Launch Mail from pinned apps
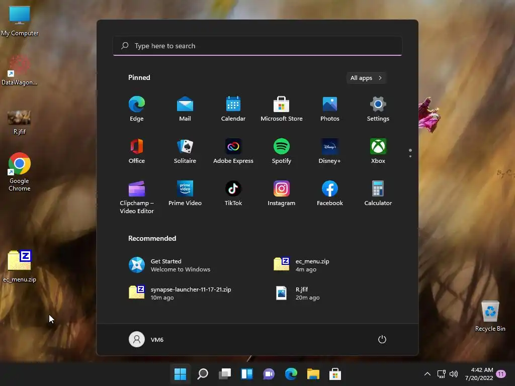The width and height of the screenshot is (515, 386). tap(185, 109)
